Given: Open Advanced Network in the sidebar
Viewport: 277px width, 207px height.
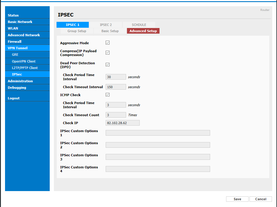Looking at the screenshot, I should click(28, 35).
